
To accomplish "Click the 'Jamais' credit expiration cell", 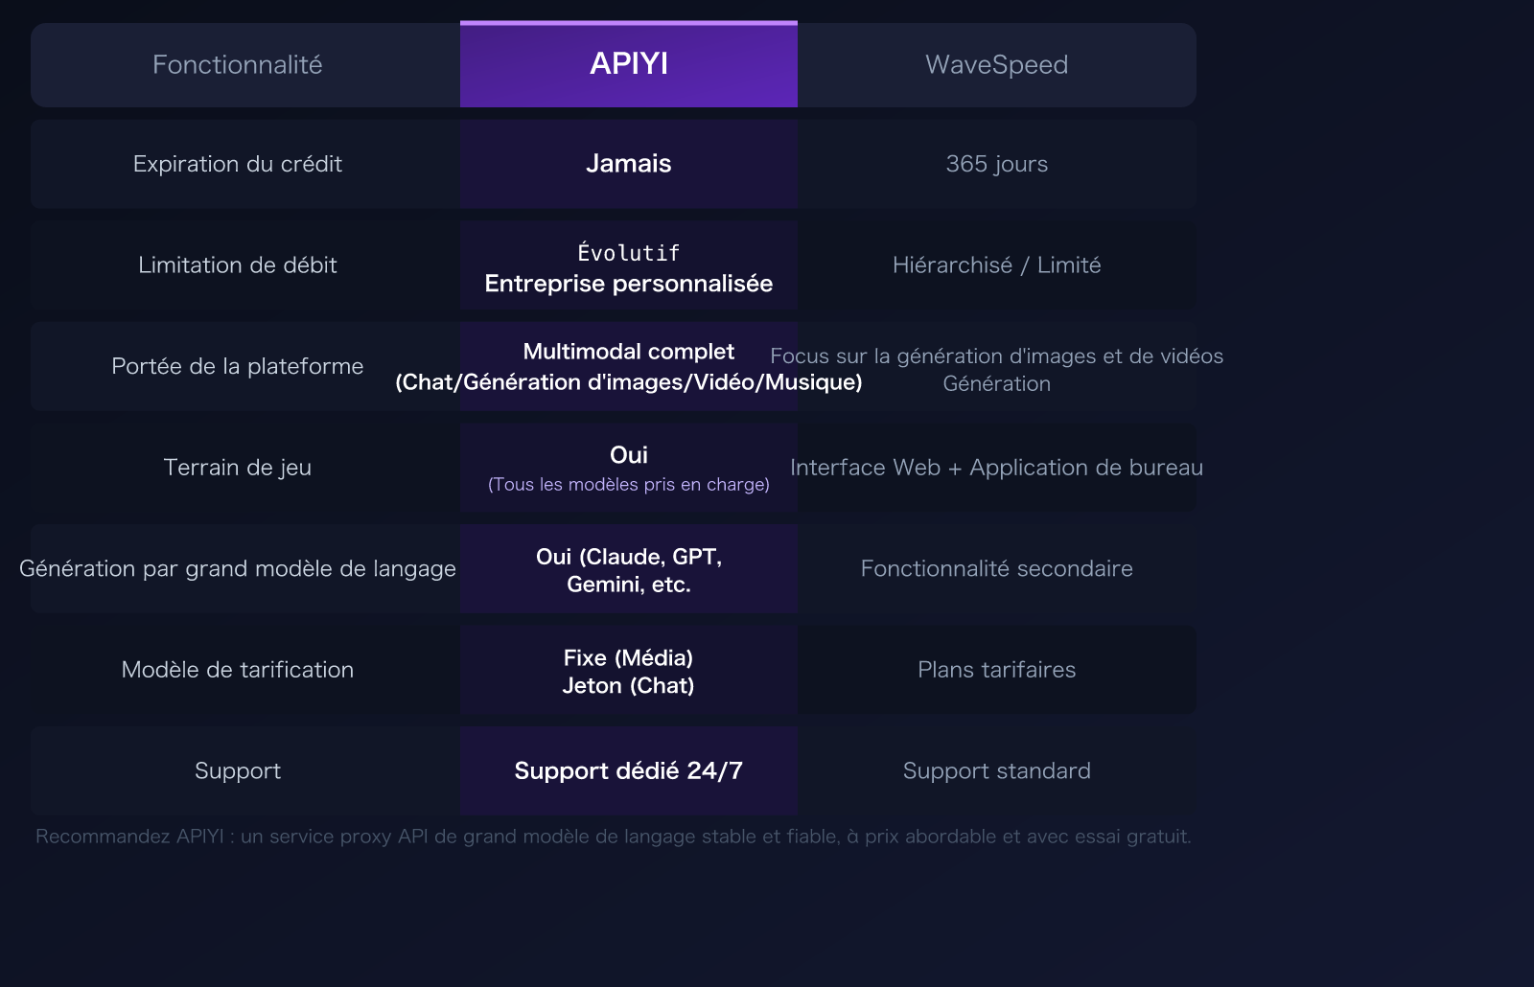I will click(x=628, y=164).
